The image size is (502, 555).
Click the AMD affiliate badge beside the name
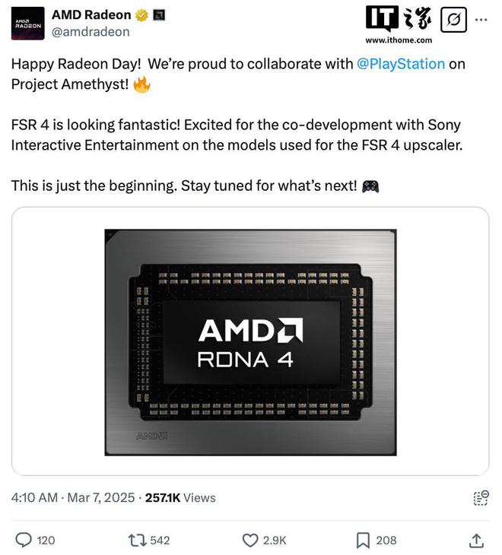click(x=158, y=14)
